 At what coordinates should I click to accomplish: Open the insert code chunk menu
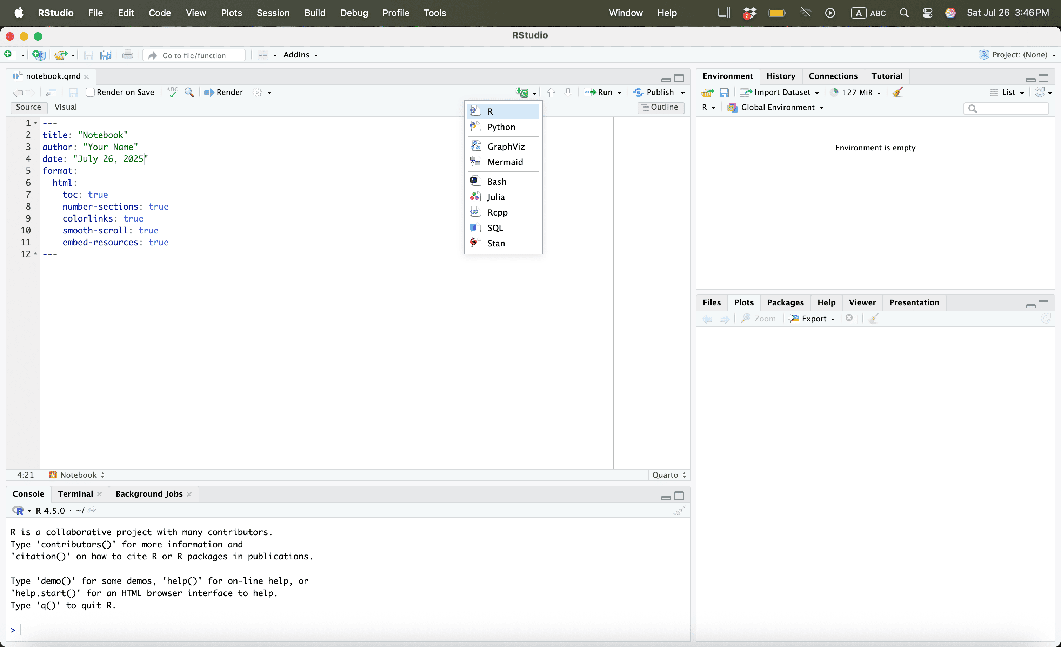pyautogui.click(x=526, y=92)
